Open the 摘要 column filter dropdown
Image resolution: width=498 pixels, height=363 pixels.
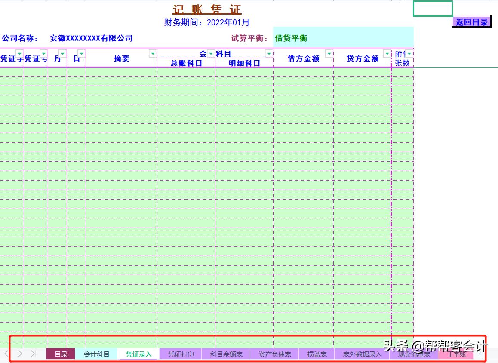pos(153,53)
